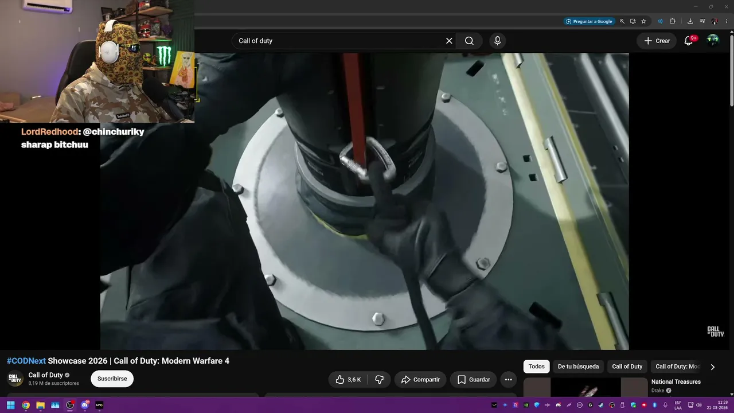Click the blue sound waves toolbar icon
Image resolution: width=734 pixels, height=413 pixels.
[x=660, y=21]
